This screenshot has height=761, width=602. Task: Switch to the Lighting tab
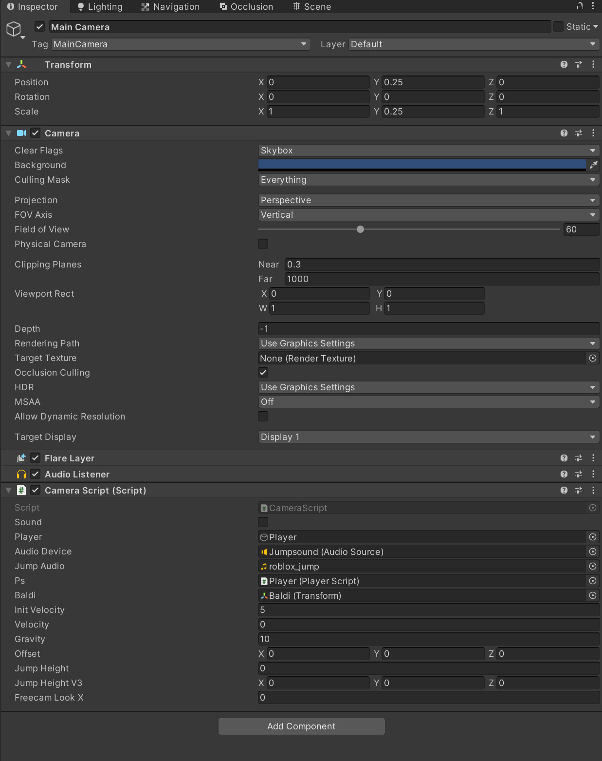[100, 6]
